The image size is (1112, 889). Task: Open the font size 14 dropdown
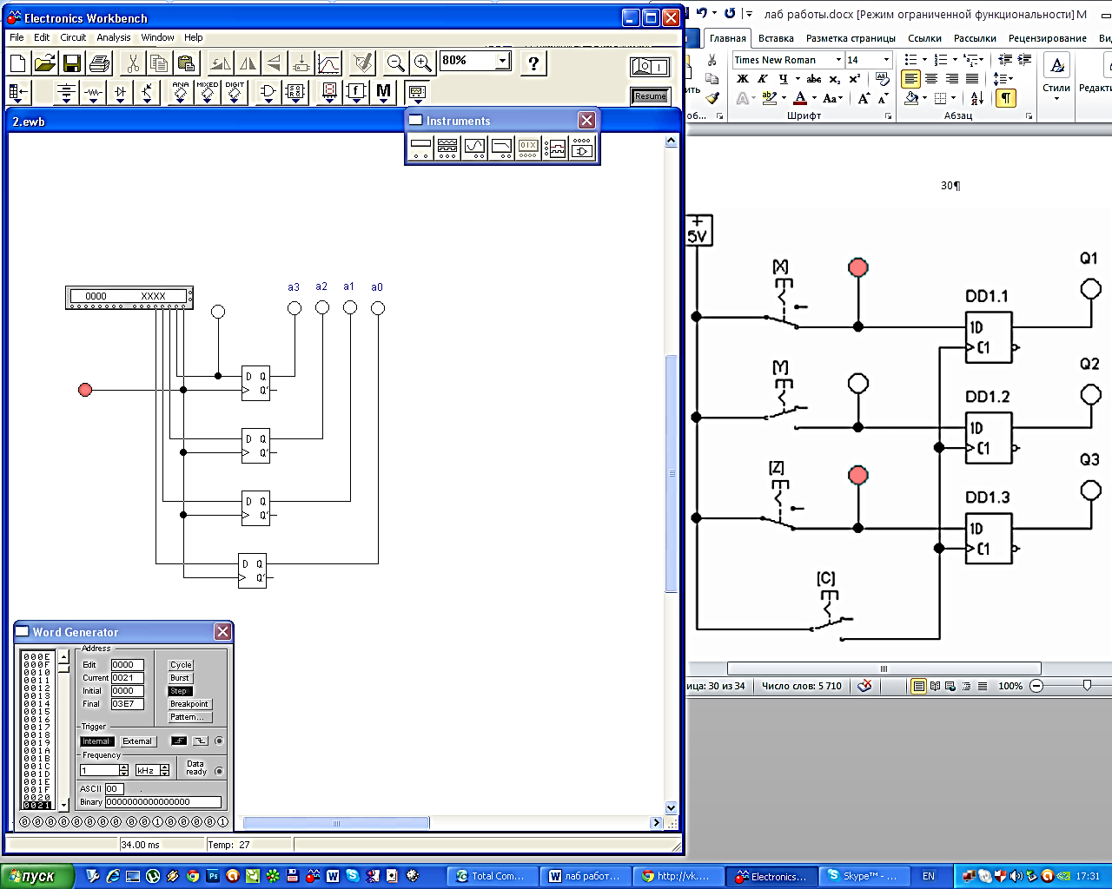coord(886,60)
